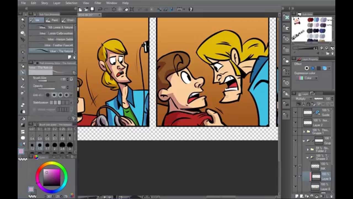The width and height of the screenshot is (353, 199).
Task: Expand the Anti-aliasing options arrow
Action: pyautogui.click(x=71, y=95)
